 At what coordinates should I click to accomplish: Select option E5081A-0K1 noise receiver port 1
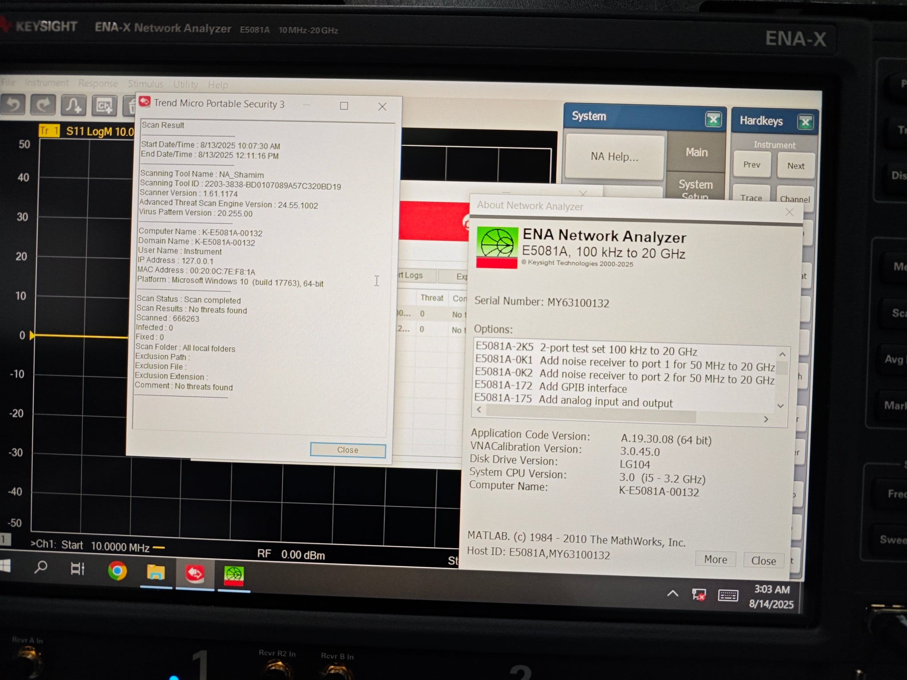tap(625, 363)
